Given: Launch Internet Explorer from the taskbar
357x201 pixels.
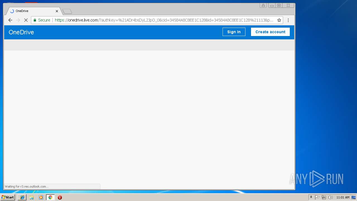Looking at the screenshot, I should point(22,197).
